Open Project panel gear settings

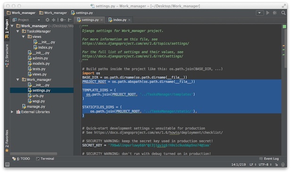62,20
